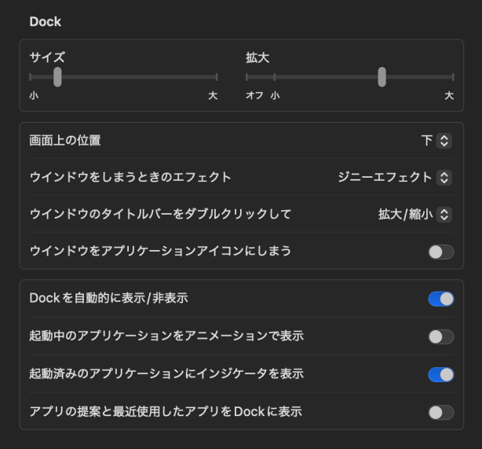The height and width of the screenshot is (449, 482).
Task: Click the Dock section heading
Action: 46,22
